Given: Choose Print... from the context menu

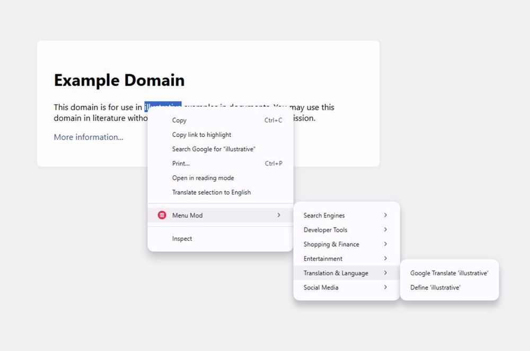Looking at the screenshot, I should click(220, 164).
